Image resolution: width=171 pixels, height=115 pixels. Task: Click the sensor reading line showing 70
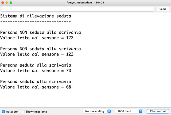[x=36, y=71]
